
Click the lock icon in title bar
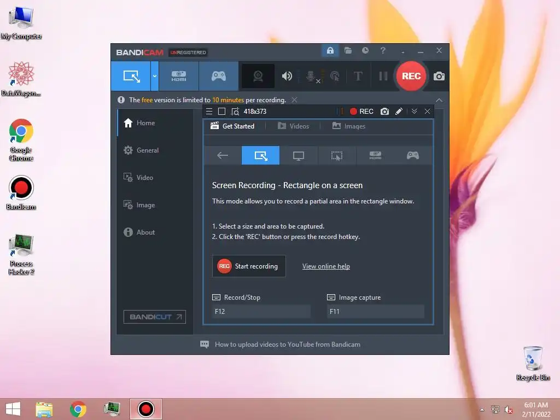coord(330,50)
